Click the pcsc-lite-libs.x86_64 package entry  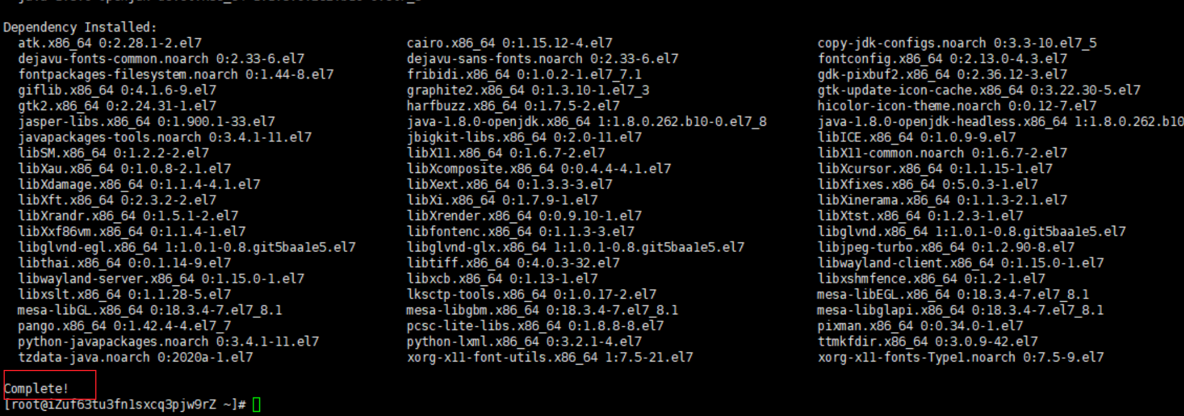coord(535,326)
